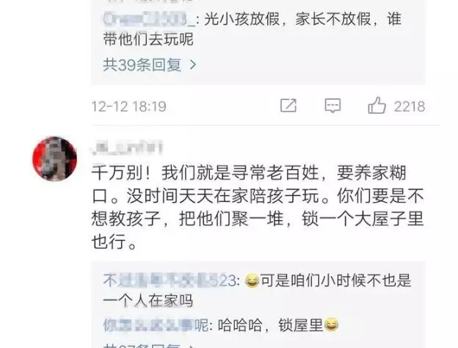Open the red circular avatar of the commenter
This screenshot has height=348, width=458.
[54, 159]
